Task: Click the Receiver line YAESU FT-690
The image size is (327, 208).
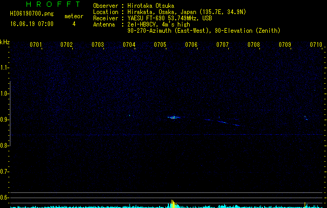Action: coord(152,18)
